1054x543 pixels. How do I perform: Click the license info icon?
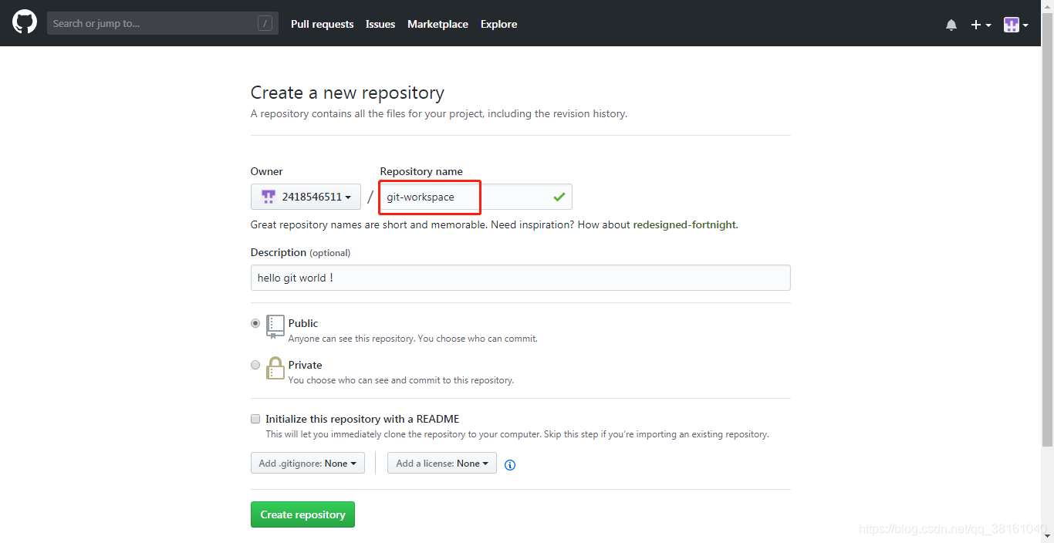pyautogui.click(x=510, y=464)
